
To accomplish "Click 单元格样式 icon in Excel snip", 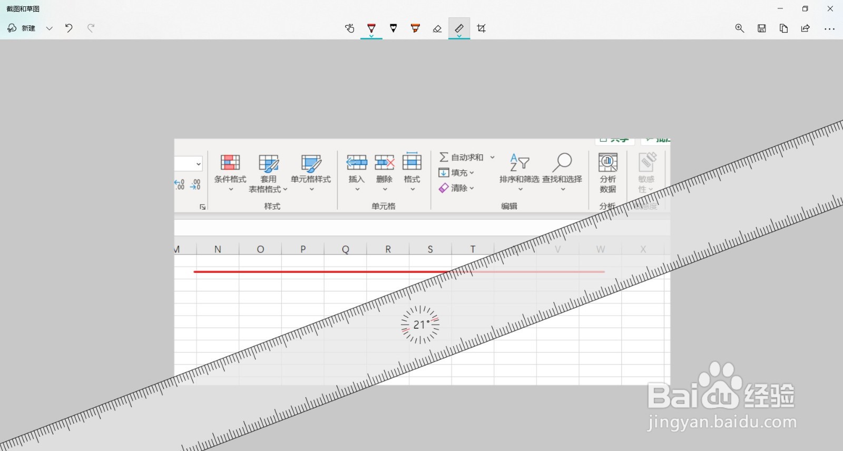I will point(311,163).
